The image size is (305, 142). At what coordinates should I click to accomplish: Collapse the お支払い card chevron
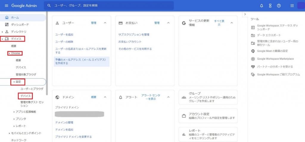(x=168, y=23)
